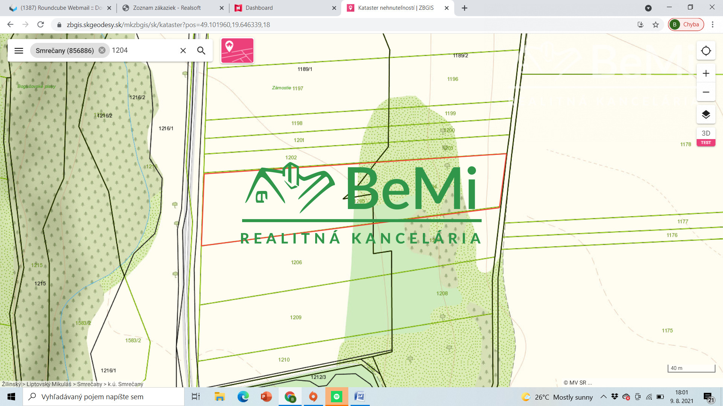Open PowerPoint from taskbar
Image resolution: width=723 pixels, height=406 pixels.
click(266, 397)
